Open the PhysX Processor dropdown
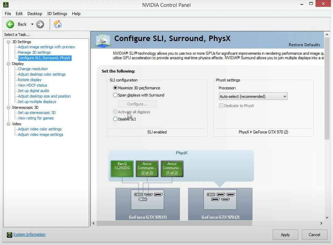333x245 pixels. pyautogui.click(x=253, y=96)
